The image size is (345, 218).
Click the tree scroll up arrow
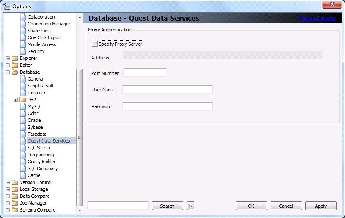pos(80,17)
